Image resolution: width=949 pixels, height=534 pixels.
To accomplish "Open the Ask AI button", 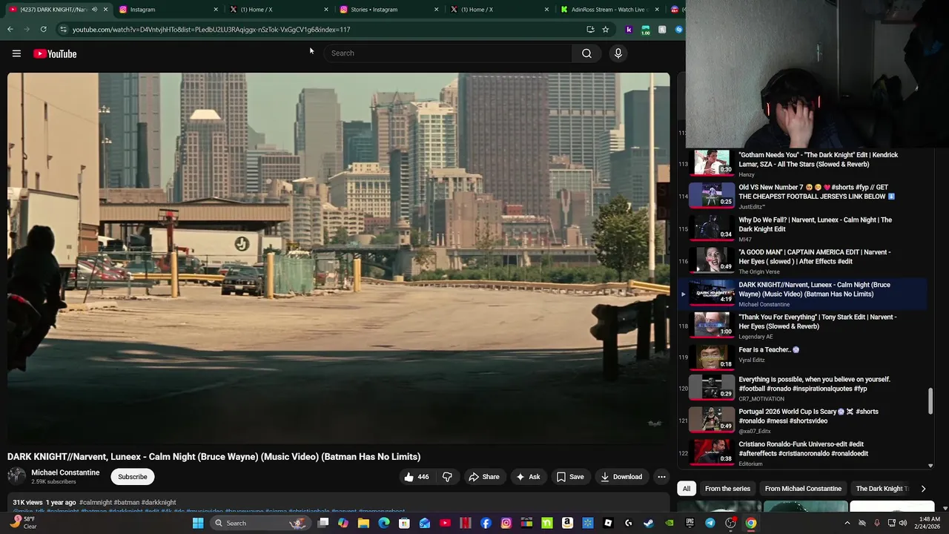I will click(x=528, y=477).
